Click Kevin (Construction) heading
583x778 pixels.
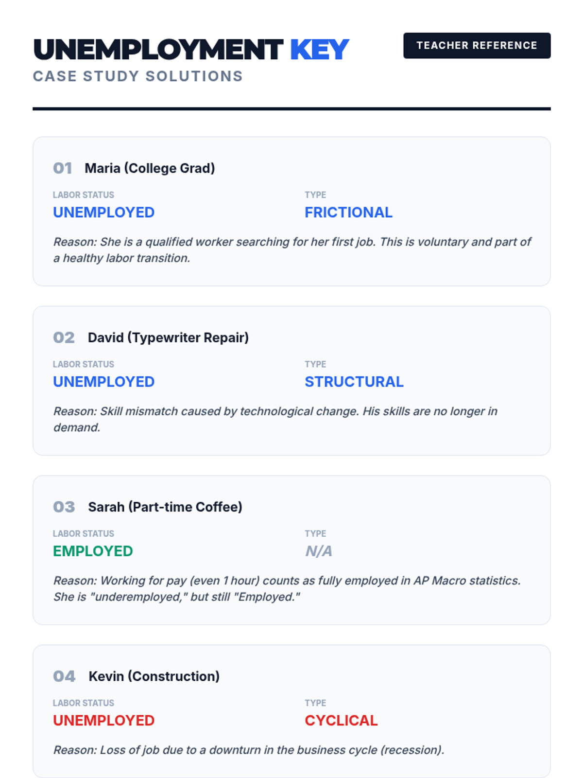(x=154, y=676)
